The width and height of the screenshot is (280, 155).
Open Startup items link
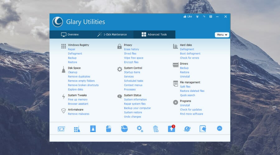[x=132, y=72]
